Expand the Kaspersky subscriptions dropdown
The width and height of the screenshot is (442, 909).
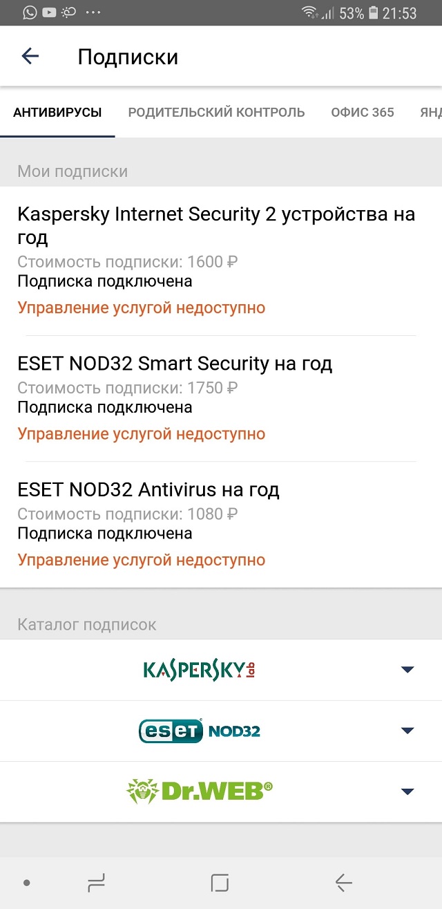pyautogui.click(x=409, y=668)
